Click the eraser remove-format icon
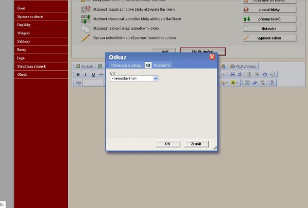The height and width of the screenshot is (208, 308). click(255, 82)
